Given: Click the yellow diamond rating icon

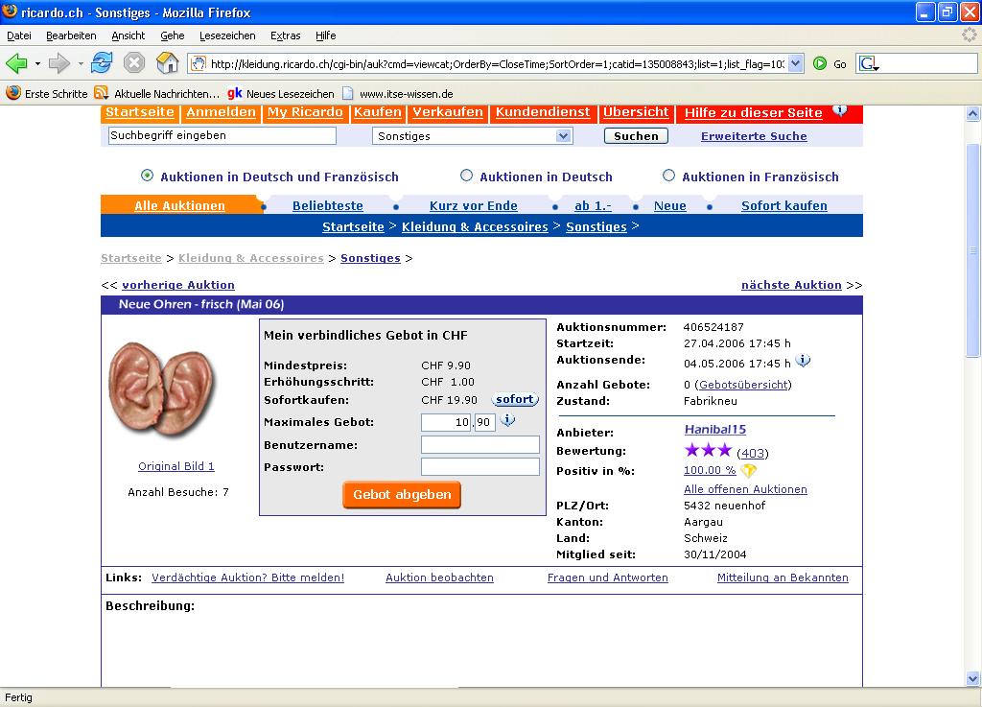Looking at the screenshot, I should tap(749, 471).
